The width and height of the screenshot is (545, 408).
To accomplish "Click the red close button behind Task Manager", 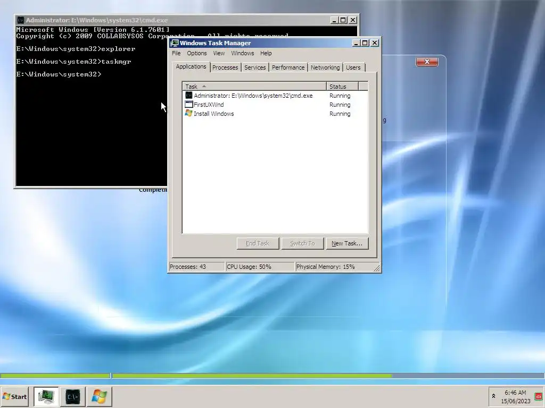I will [x=427, y=62].
